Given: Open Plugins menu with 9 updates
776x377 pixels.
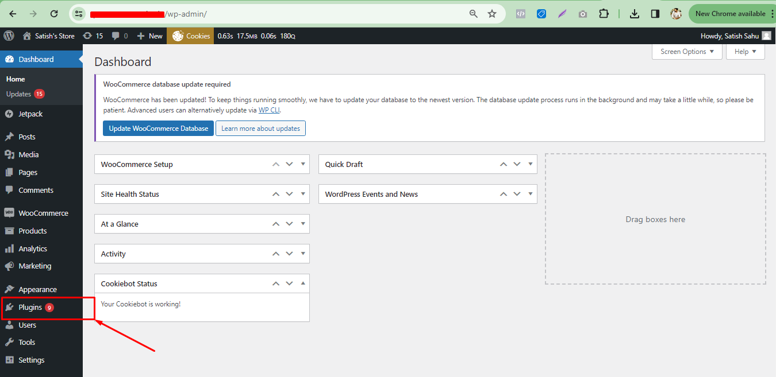Looking at the screenshot, I should pyautogui.click(x=41, y=308).
